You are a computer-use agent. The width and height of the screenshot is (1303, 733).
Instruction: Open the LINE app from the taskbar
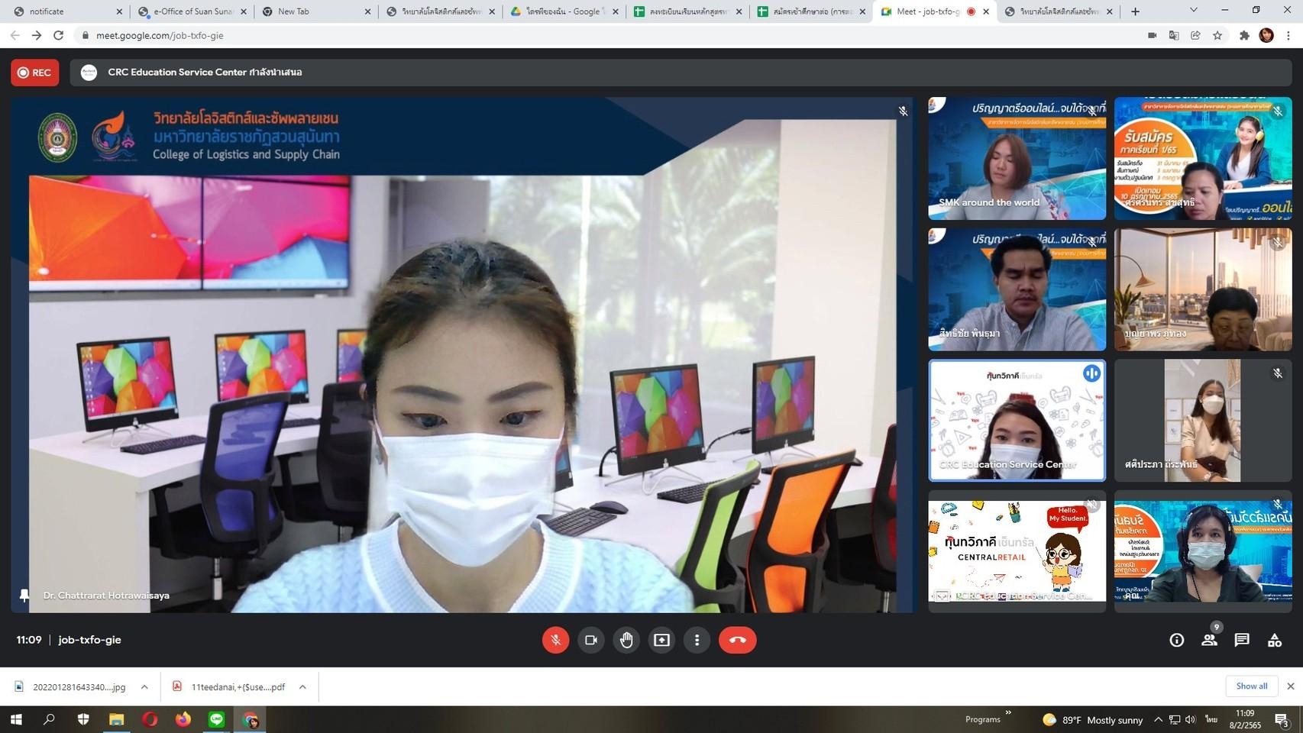217,719
